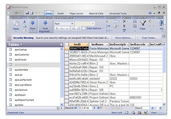The width and height of the screenshot is (171, 119).
Task: Open the InvBarcode column dropdown arrow
Action: click(x=148, y=45)
